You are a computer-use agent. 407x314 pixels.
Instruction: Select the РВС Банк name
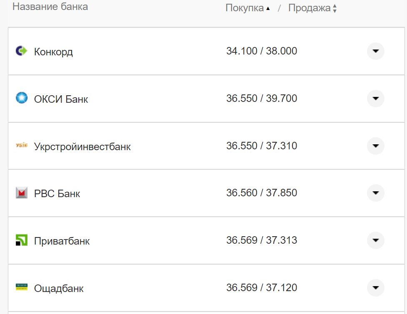57,193
